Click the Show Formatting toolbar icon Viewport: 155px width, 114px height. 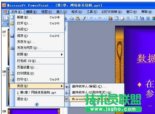point(142,18)
